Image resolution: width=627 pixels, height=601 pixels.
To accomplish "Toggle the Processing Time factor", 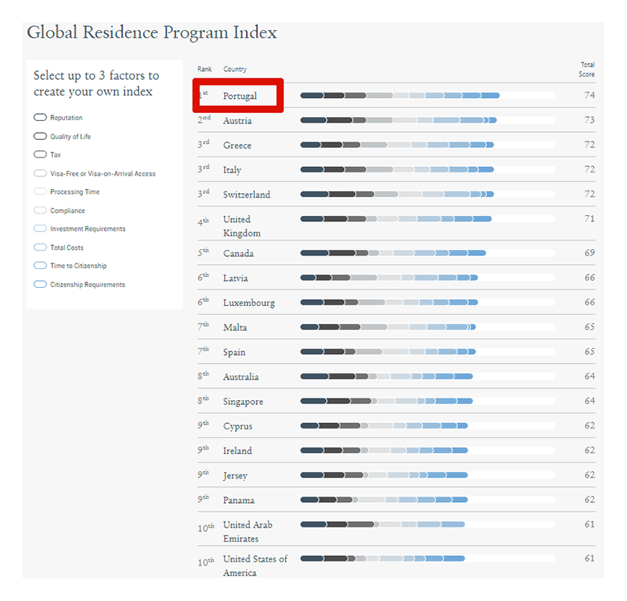I will pyautogui.click(x=40, y=191).
